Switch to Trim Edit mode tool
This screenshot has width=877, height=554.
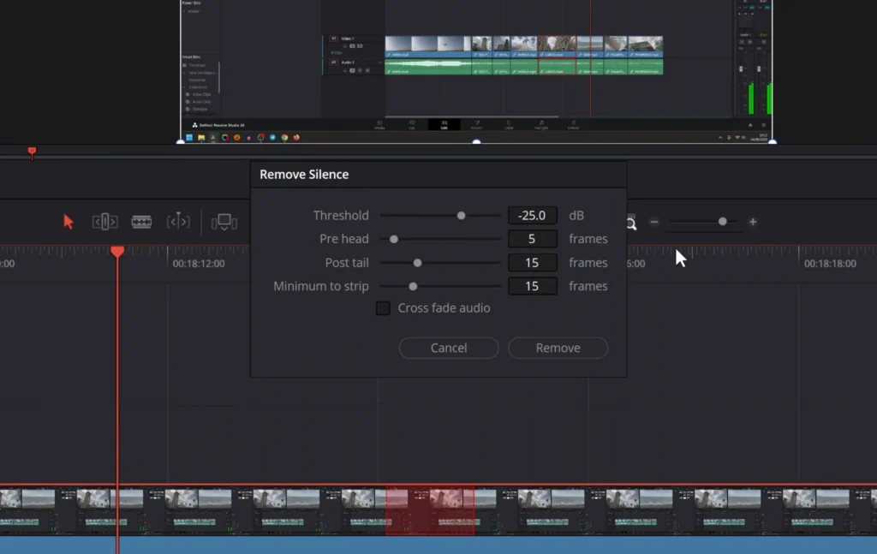click(x=104, y=222)
